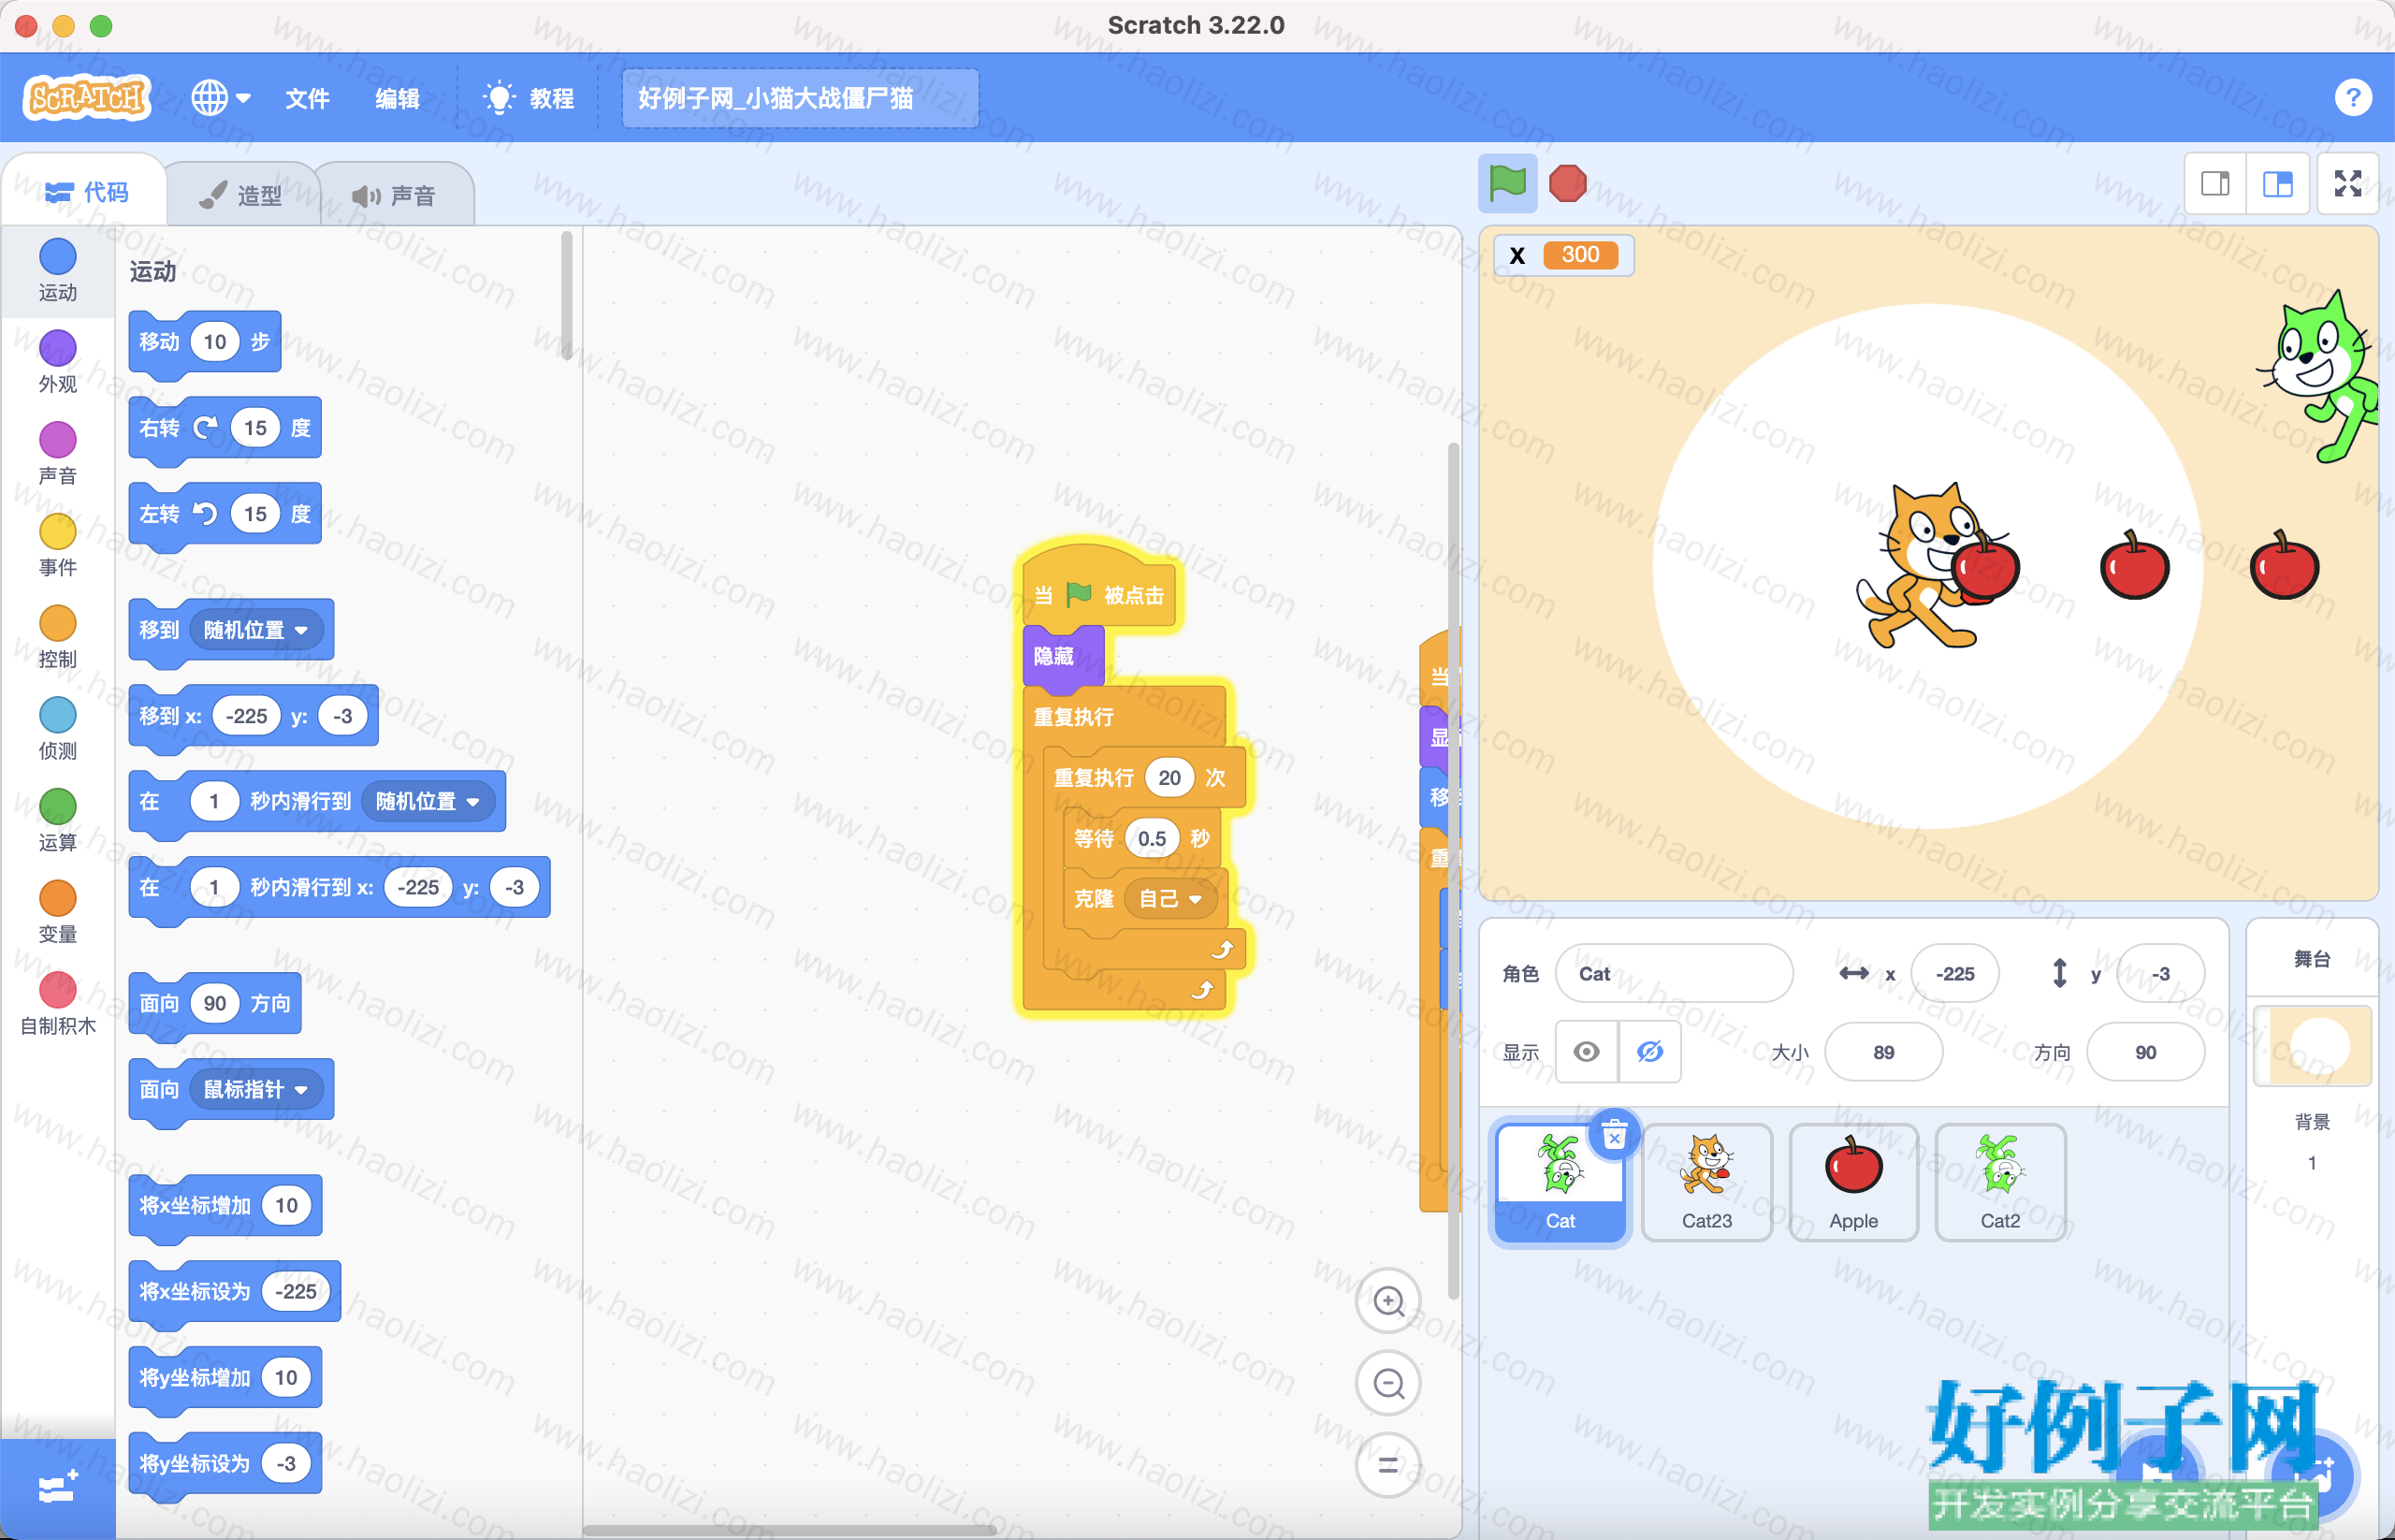Screen dimensions: 2395x1540
Task: Select the 运算 operators category
Action: 58,821
